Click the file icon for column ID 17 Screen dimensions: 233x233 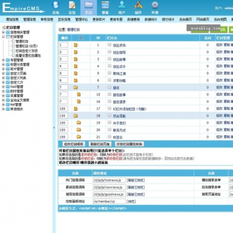pos(75,109)
